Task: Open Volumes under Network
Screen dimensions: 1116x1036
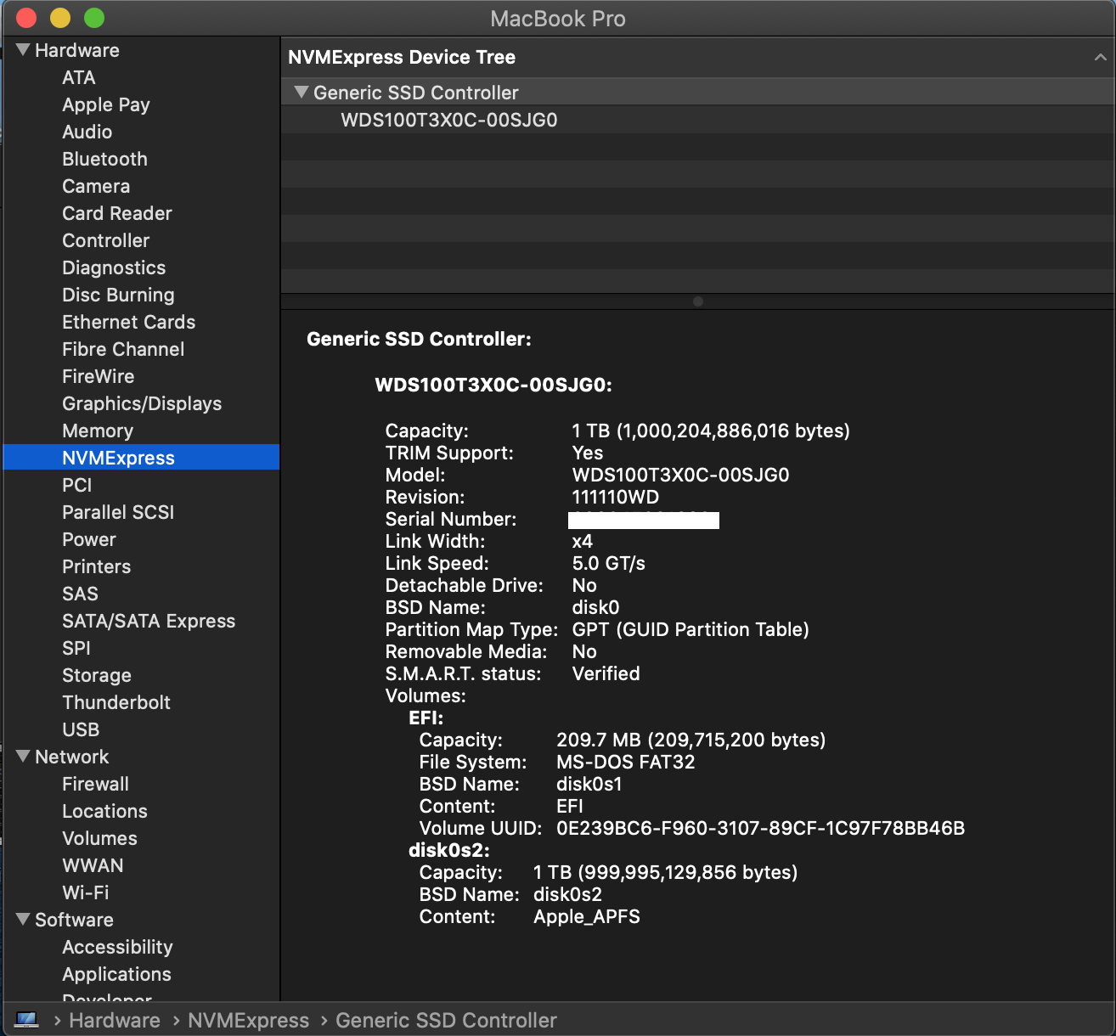Action: pyautogui.click(x=99, y=838)
